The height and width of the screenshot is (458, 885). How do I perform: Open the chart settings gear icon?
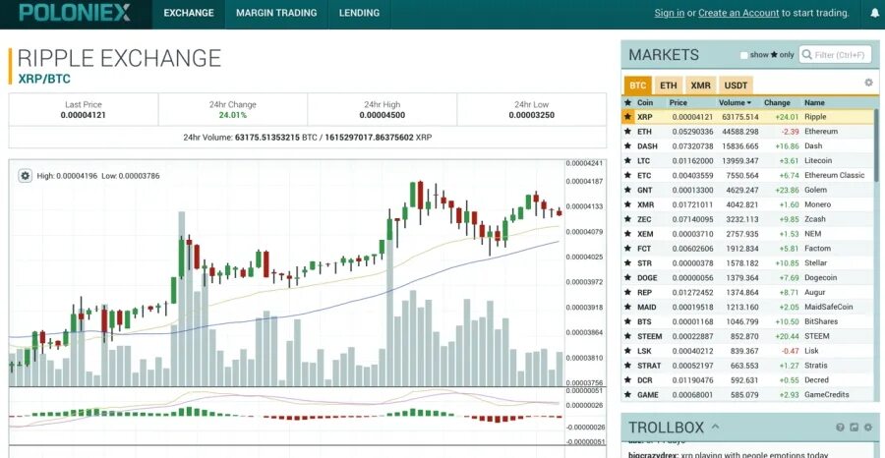[25, 176]
